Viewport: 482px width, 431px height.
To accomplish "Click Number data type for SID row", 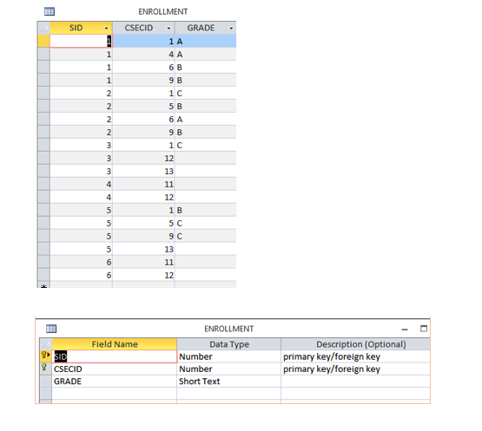I will tap(229, 356).
